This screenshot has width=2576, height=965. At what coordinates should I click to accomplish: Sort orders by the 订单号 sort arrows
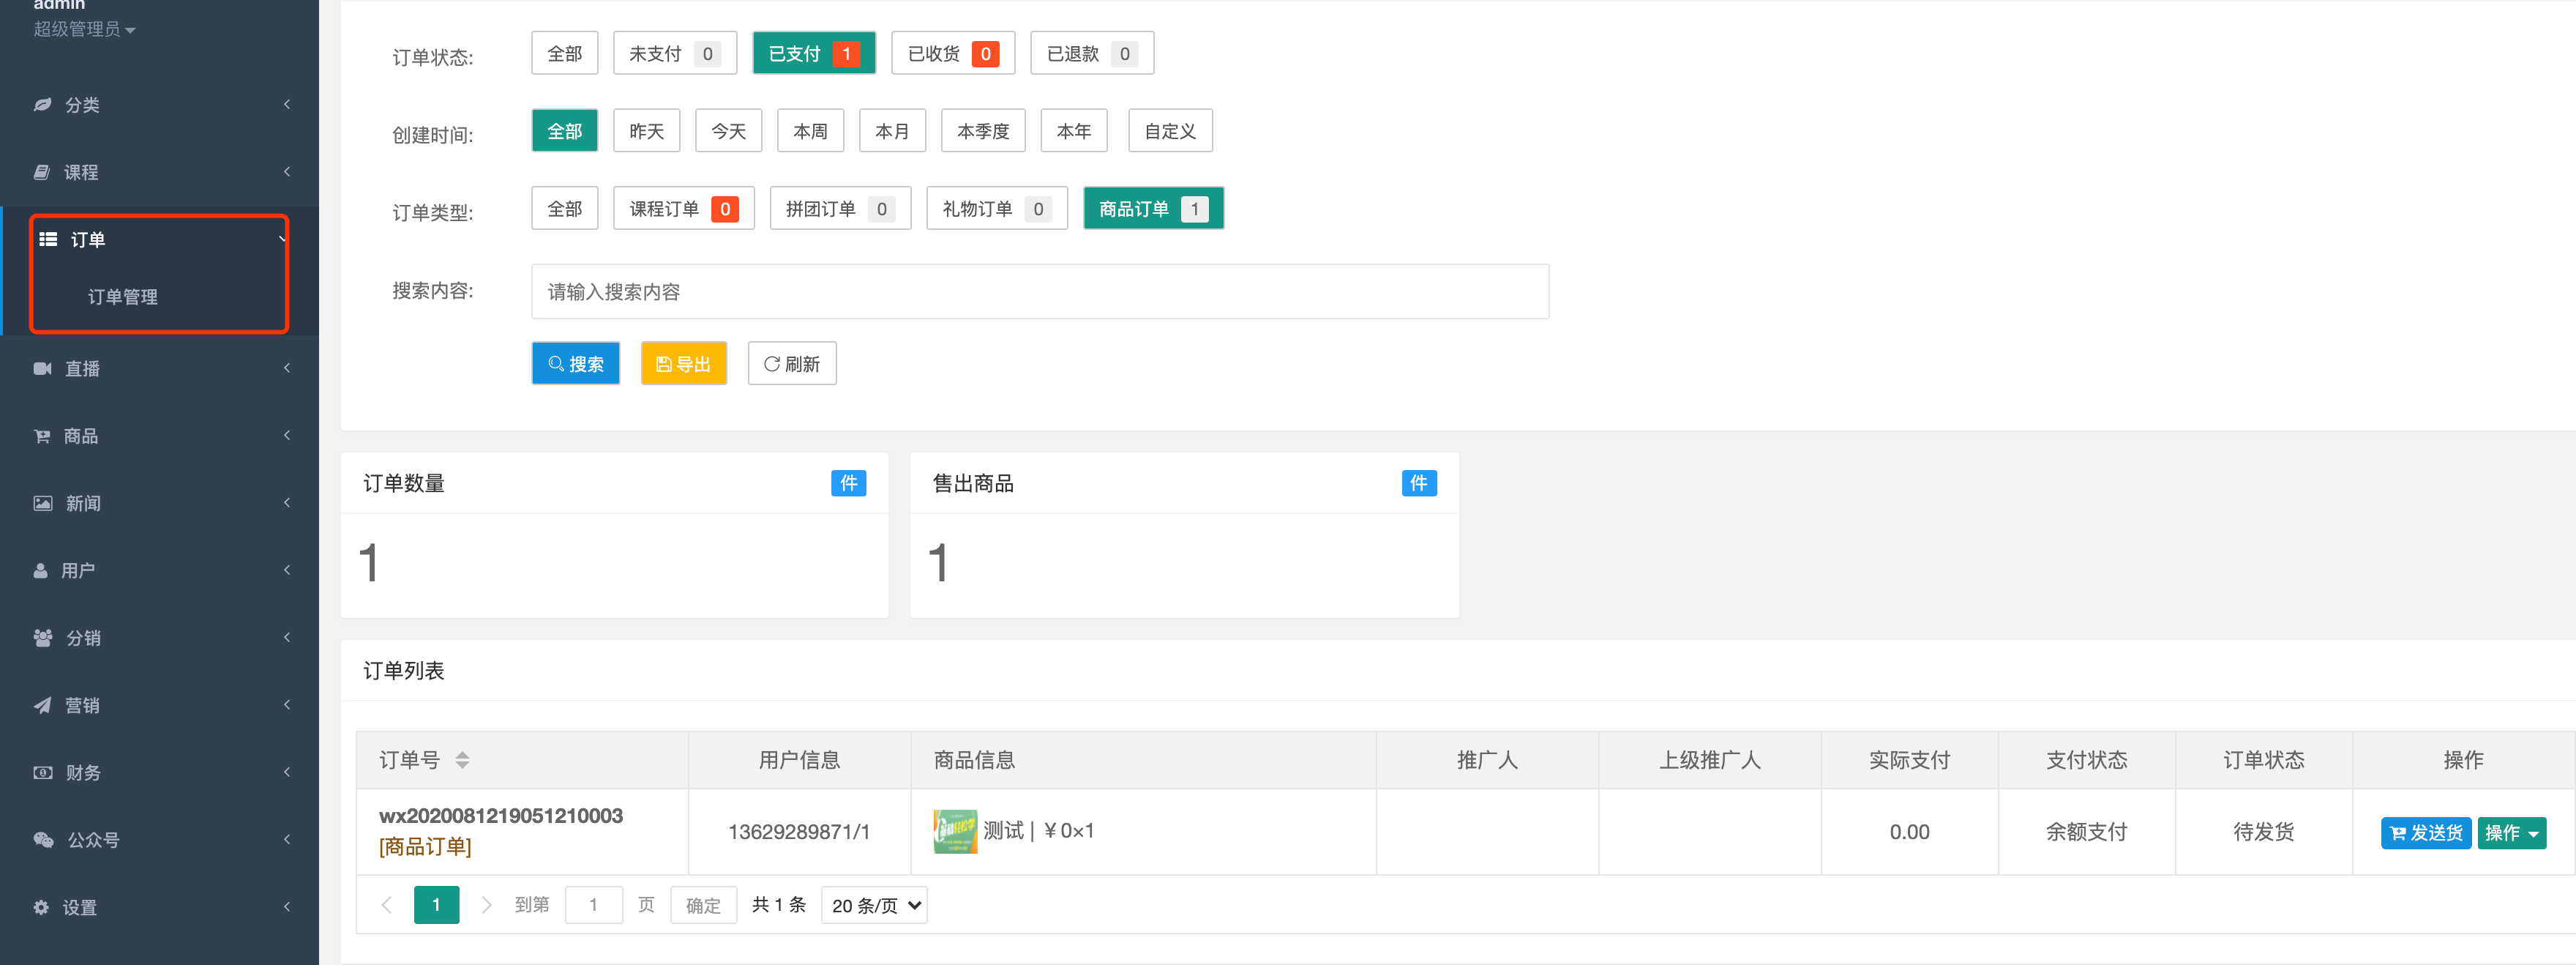(x=462, y=760)
